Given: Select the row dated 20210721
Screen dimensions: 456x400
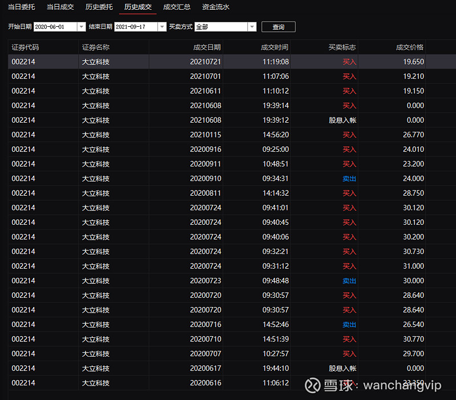Looking at the screenshot, I should tap(232, 62).
